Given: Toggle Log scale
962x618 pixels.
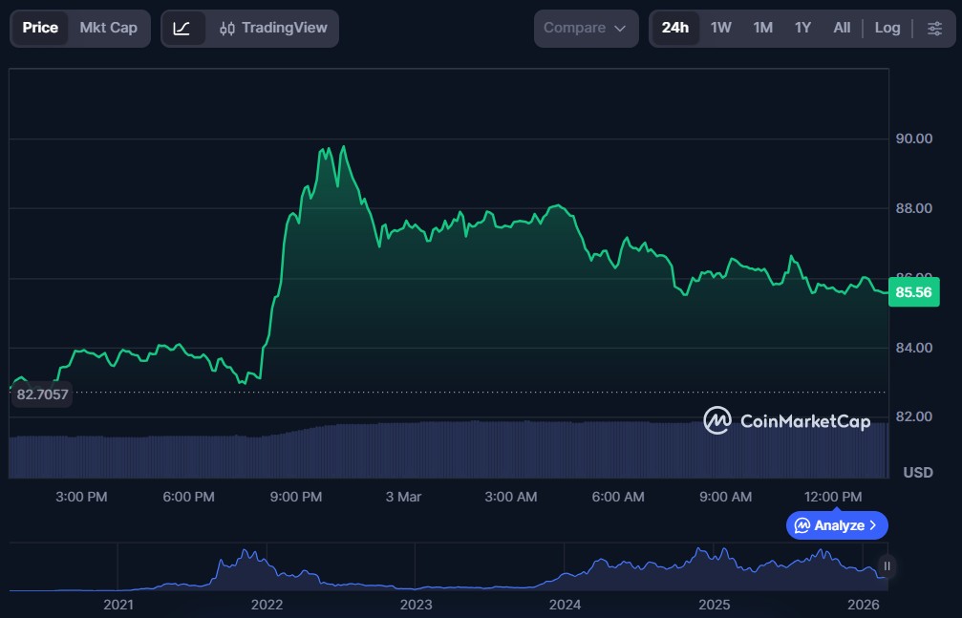Looking at the screenshot, I should [x=887, y=28].
